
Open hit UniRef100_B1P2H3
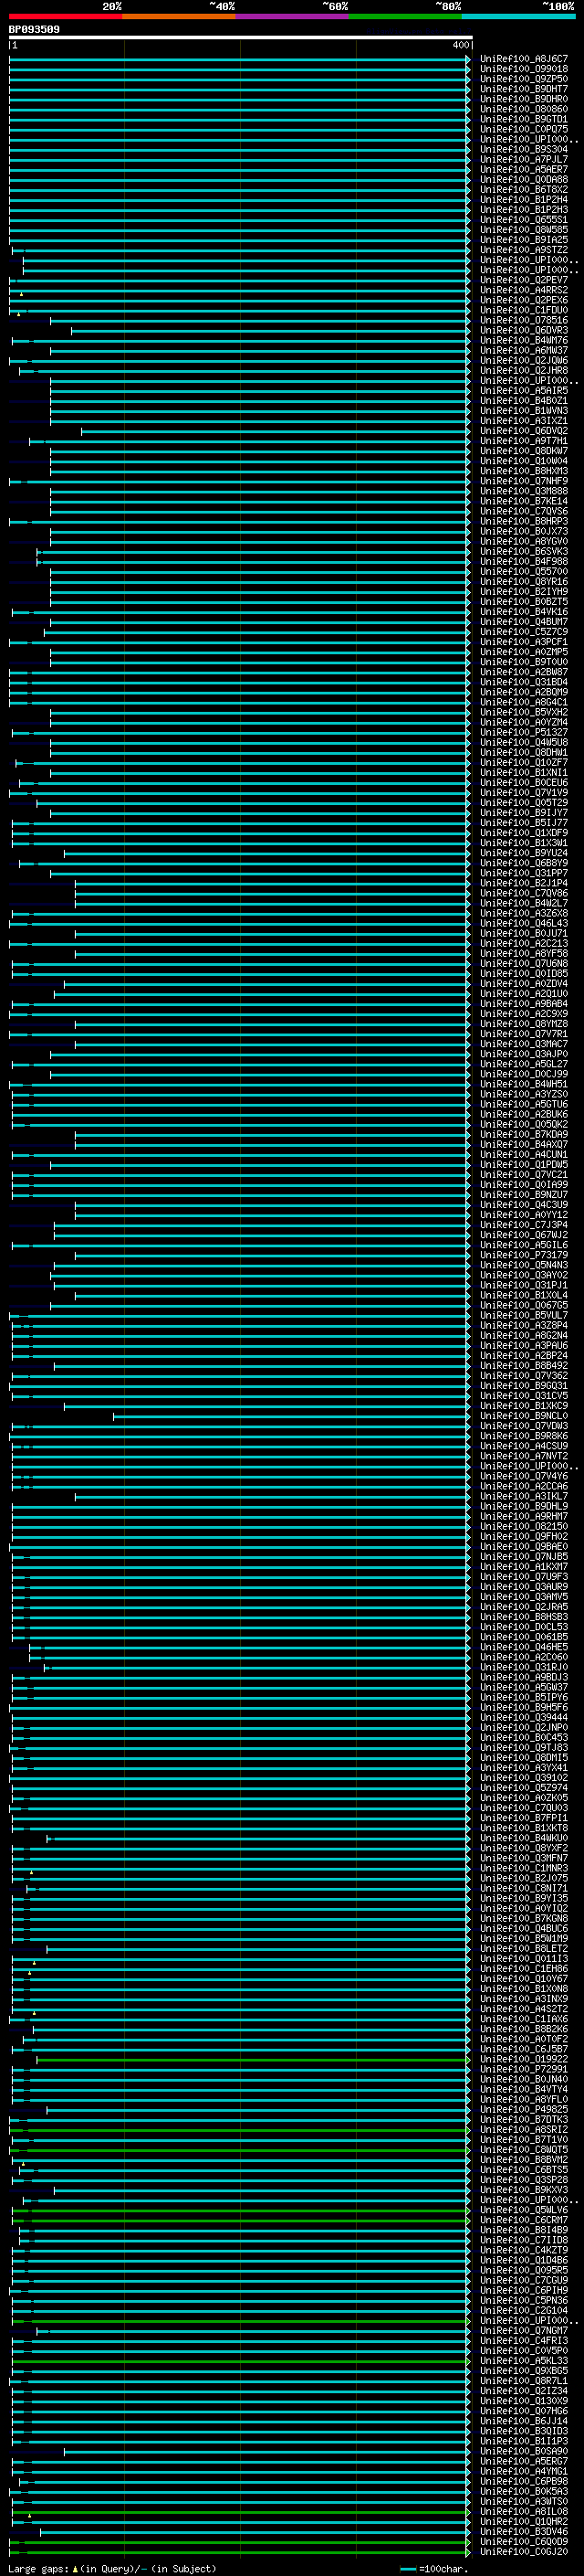524,210
